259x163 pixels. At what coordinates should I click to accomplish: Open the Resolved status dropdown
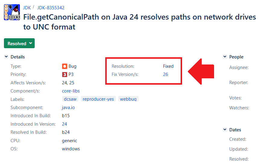[19, 43]
